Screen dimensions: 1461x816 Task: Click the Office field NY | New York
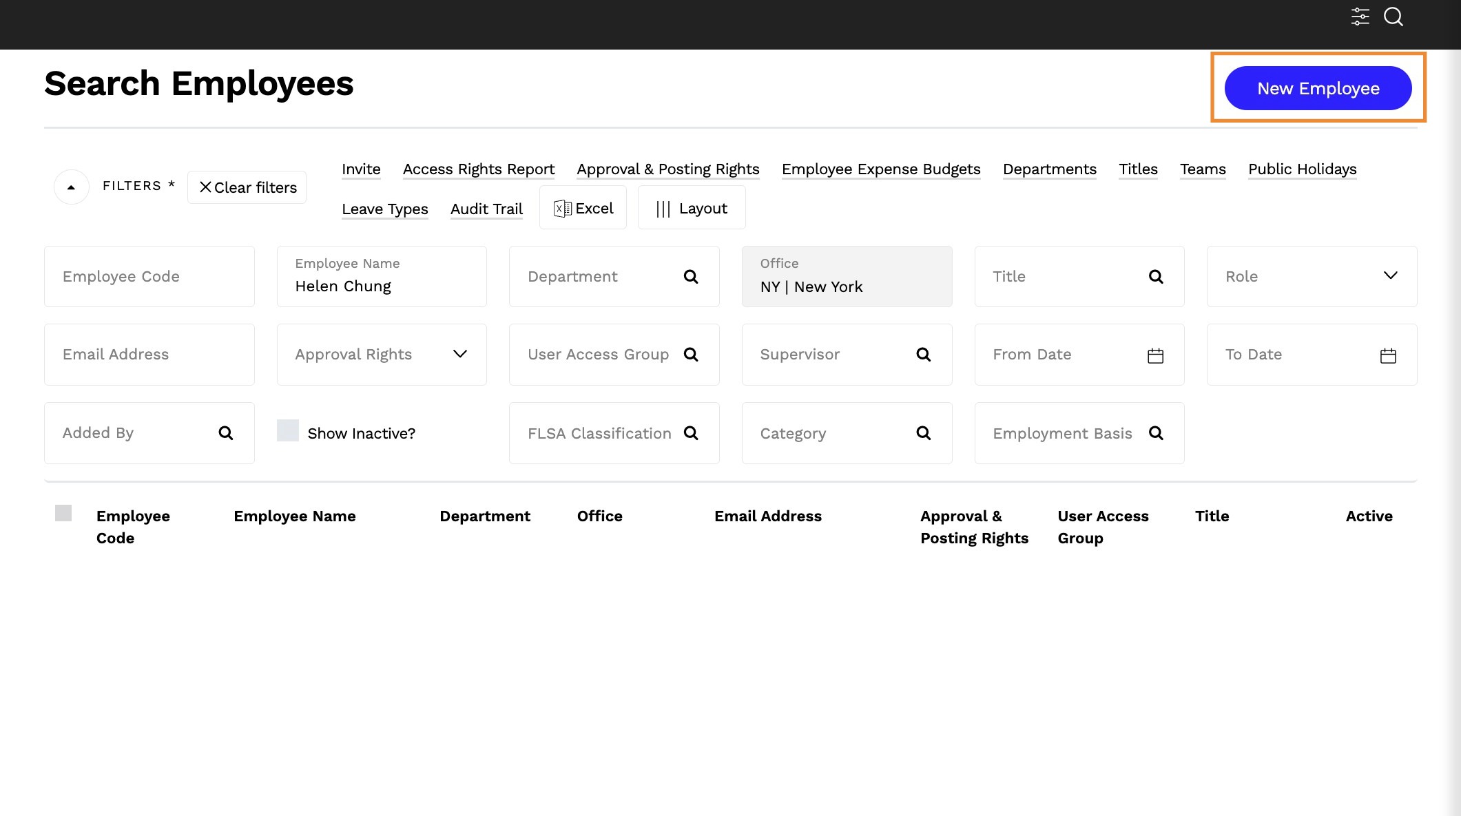point(847,277)
